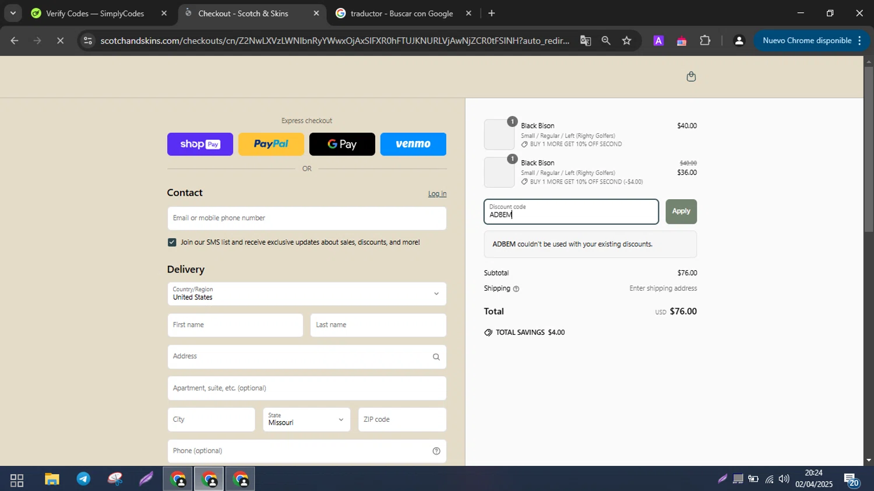
Task: Select the Checkout Scotch & Skins tab
Action: (243, 13)
